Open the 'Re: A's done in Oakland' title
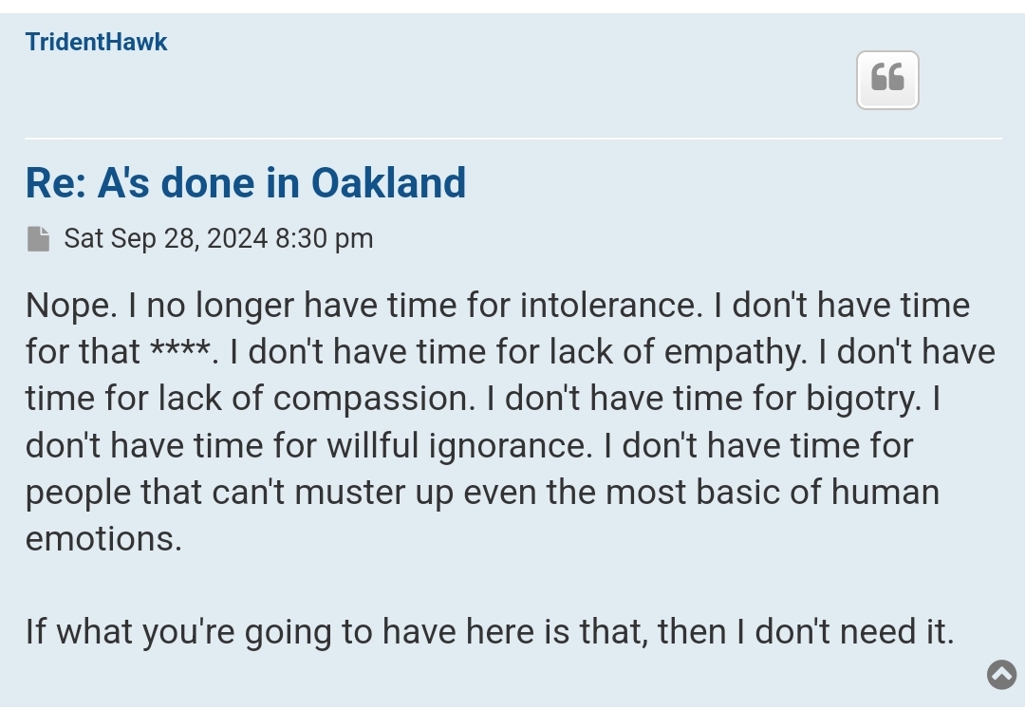 click(x=245, y=182)
